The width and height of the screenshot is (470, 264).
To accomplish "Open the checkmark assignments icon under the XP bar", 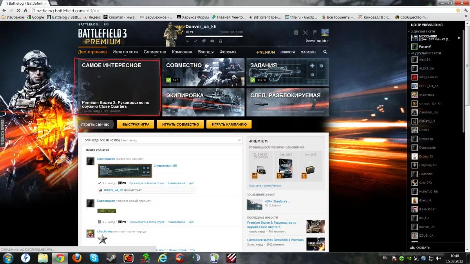I will [x=196, y=41].
